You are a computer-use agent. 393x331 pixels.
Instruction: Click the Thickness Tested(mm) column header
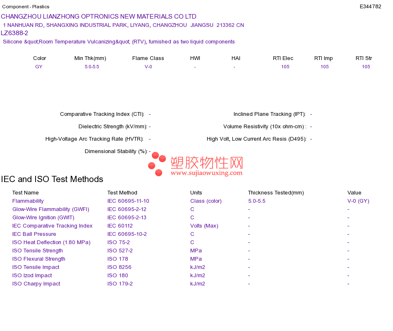point(276,192)
